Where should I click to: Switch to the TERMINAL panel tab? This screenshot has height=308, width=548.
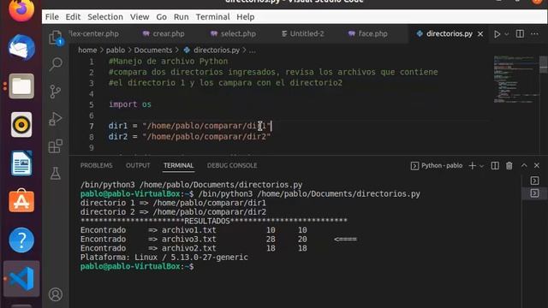coord(179,165)
